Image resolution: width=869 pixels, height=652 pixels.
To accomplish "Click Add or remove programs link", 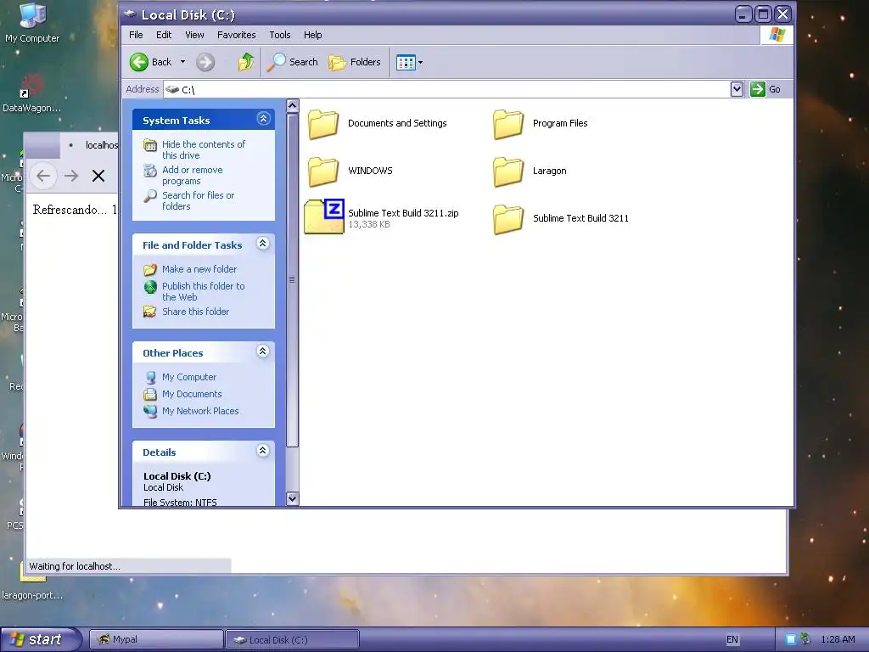I will point(193,175).
